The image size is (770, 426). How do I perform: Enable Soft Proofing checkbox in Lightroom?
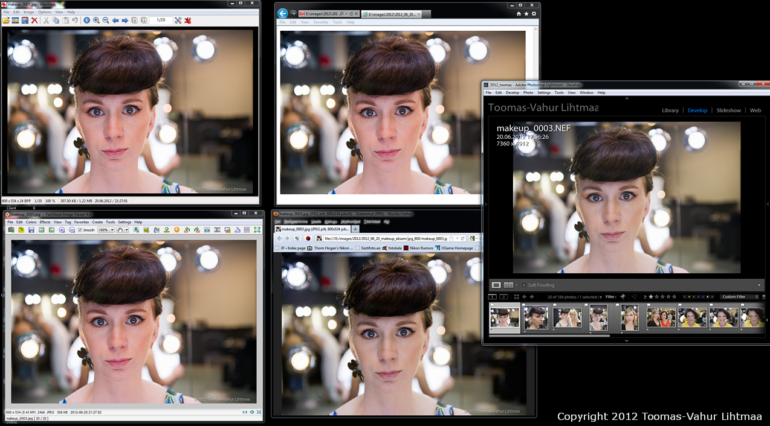tap(524, 285)
